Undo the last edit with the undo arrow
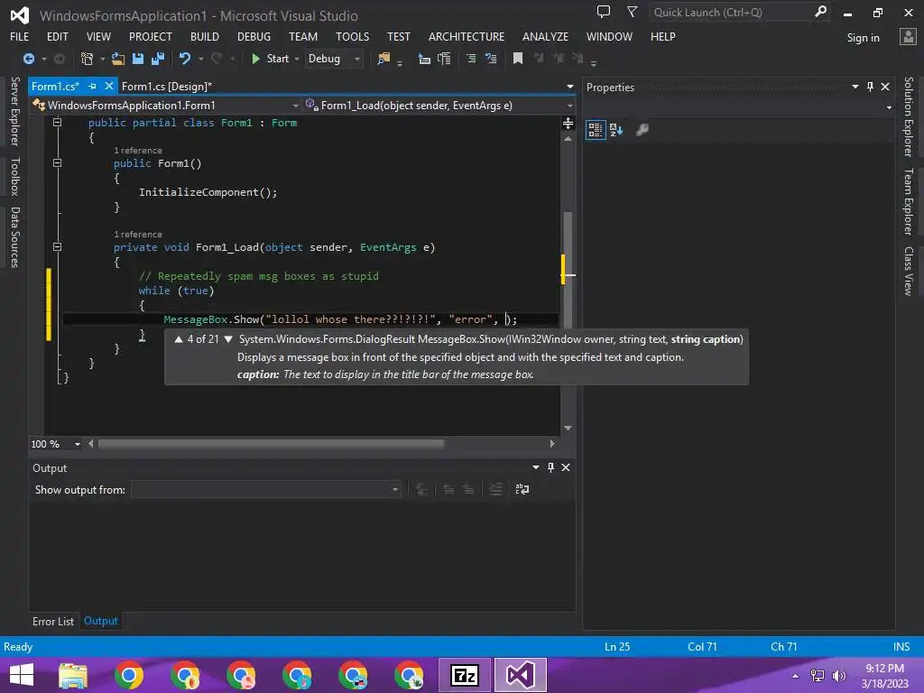The image size is (924, 693). click(x=184, y=59)
